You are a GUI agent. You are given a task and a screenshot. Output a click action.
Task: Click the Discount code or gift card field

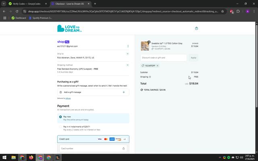164,58
